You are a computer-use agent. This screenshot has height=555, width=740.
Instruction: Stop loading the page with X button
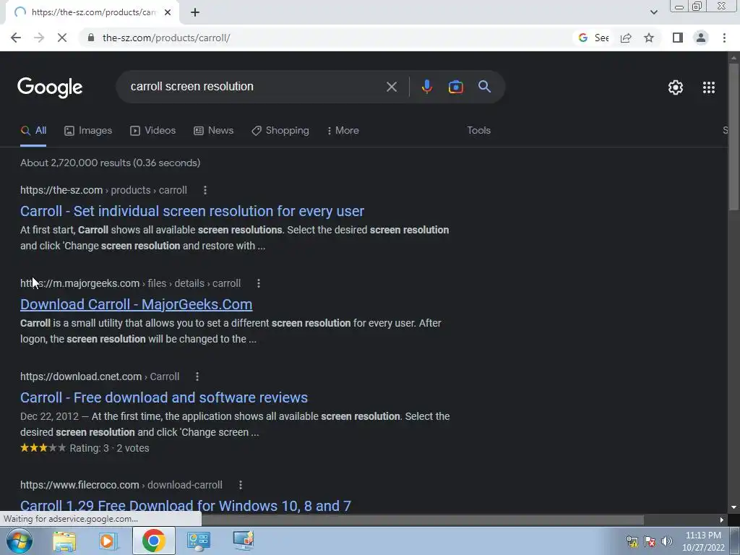point(62,38)
